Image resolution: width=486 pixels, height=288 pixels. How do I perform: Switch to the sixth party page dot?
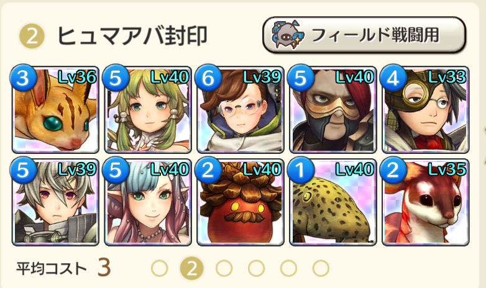pos(321,268)
